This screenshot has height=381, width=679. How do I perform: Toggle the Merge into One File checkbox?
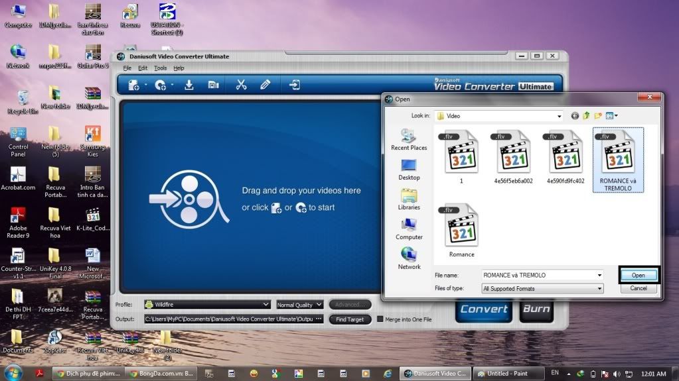[x=380, y=319]
